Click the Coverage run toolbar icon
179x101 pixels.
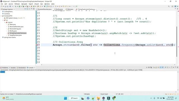coord(23,6)
